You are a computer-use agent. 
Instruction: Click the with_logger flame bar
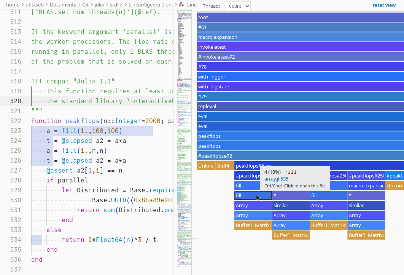[x=301, y=77]
